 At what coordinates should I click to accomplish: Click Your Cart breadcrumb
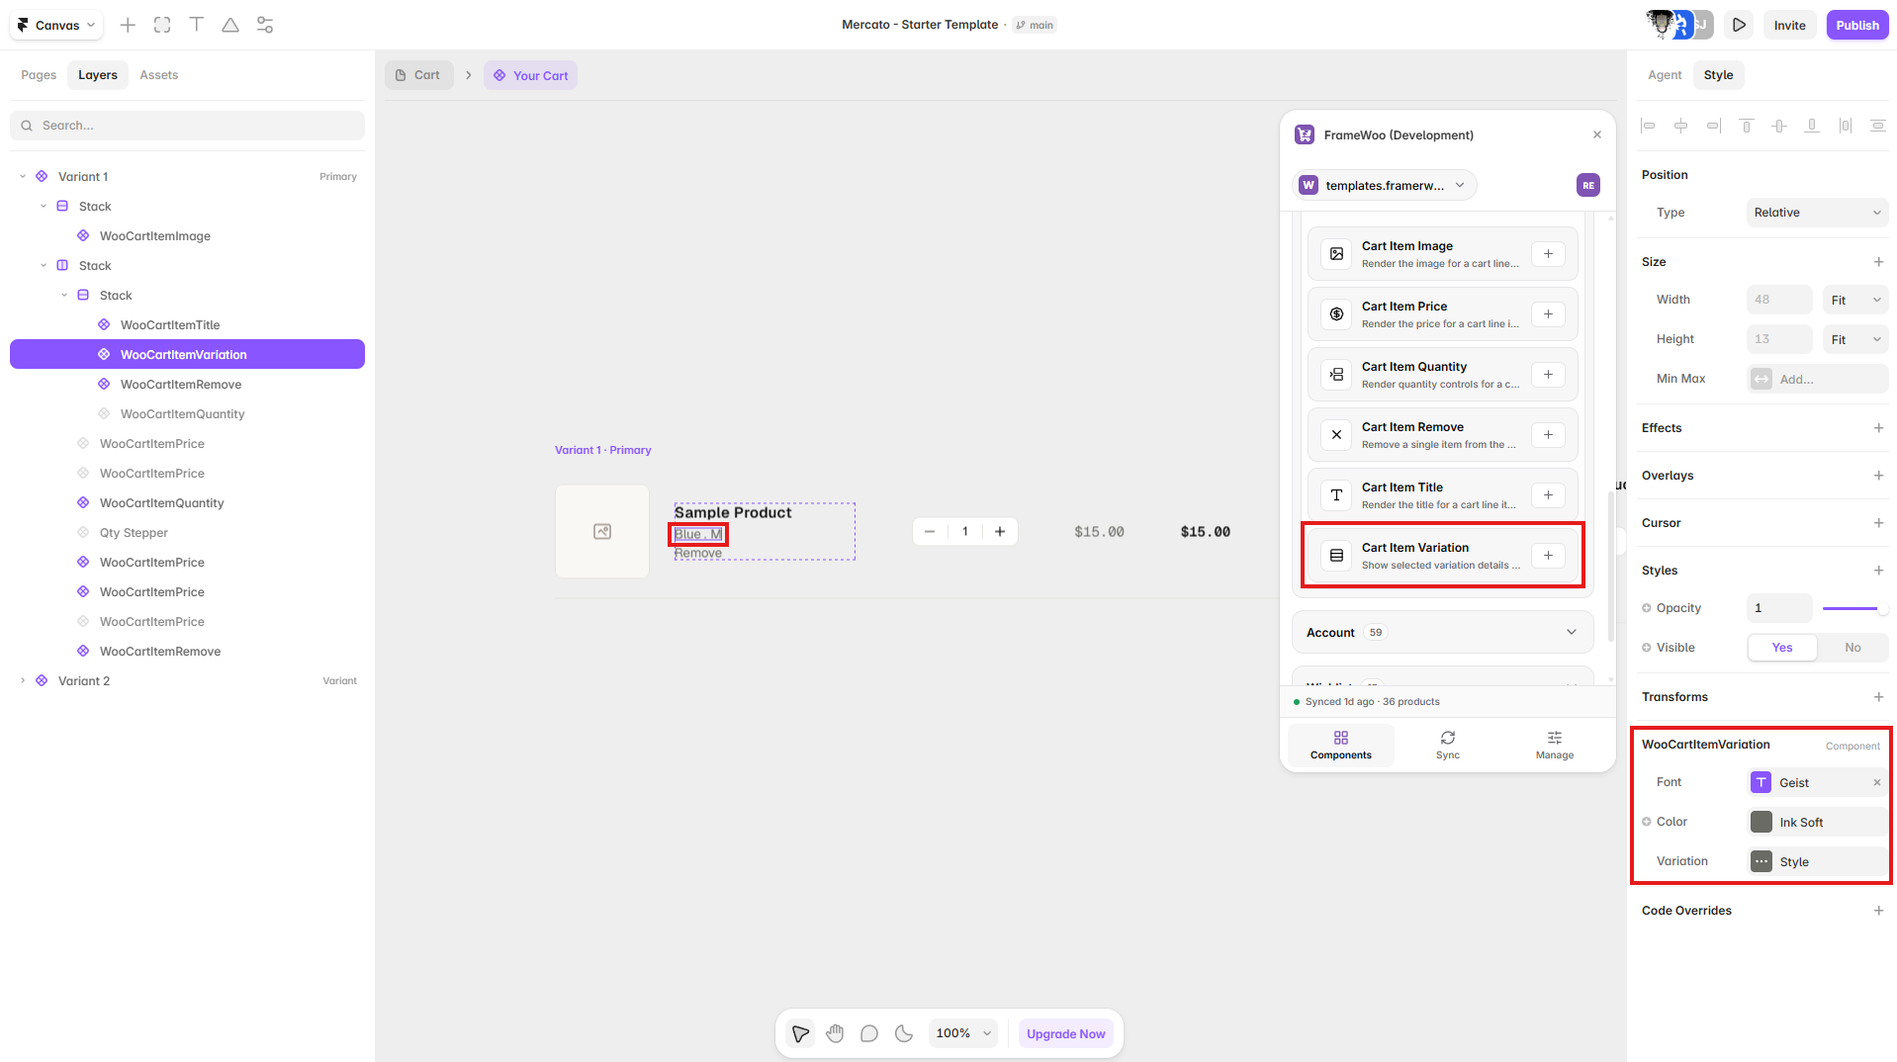point(530,75)
